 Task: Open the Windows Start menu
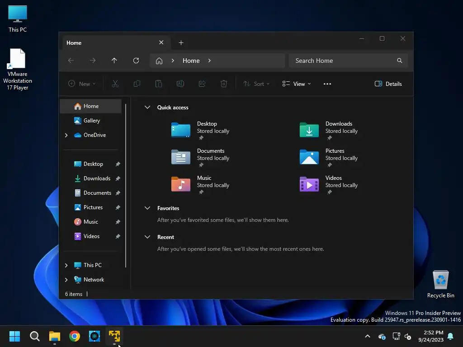click(x=14, y=336)
